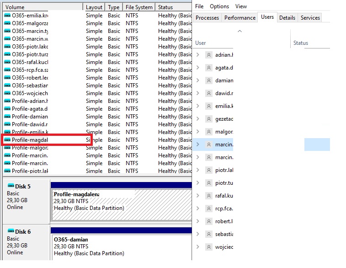The image size is (346, 268).
Task: Sort volumes by the Status column header in Disk Management
Action: (x=174, y=7)
